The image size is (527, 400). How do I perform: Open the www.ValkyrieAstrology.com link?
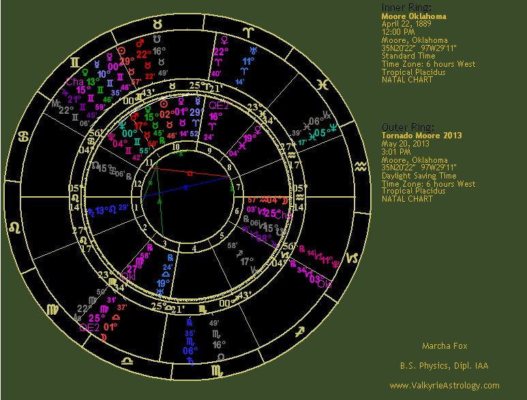[444, 386]
